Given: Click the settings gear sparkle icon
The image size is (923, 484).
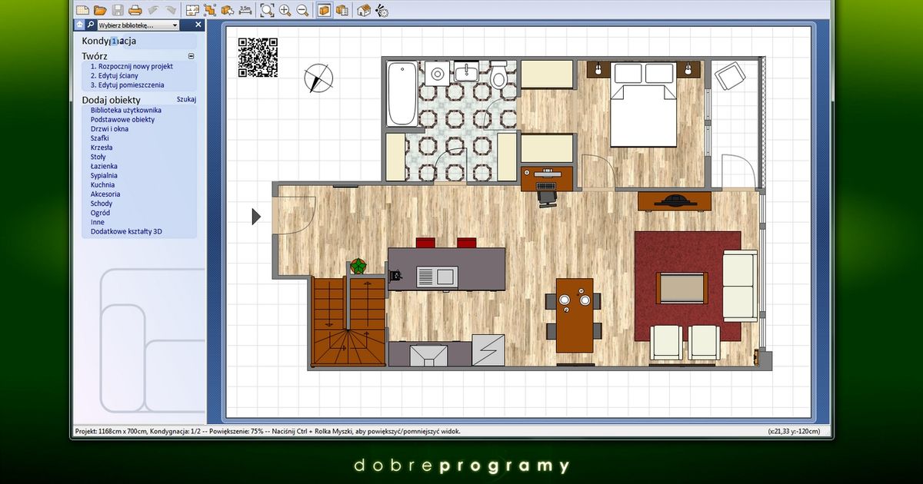Looking at the screenshot, I should 381,10.
